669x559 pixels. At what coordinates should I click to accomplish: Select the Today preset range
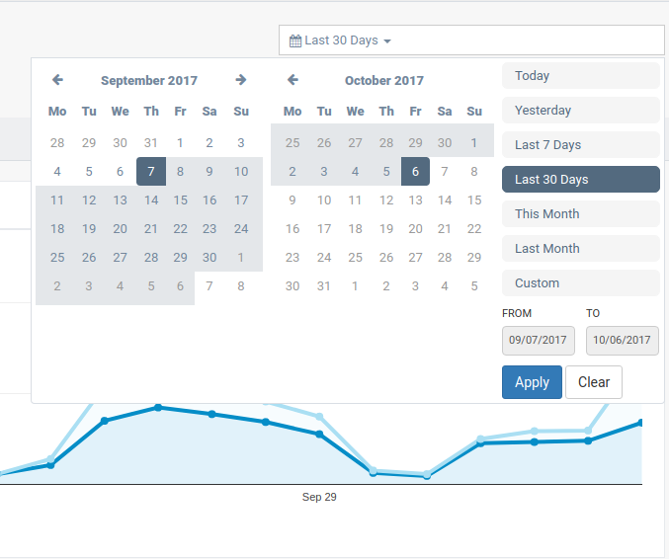[581, 75]
